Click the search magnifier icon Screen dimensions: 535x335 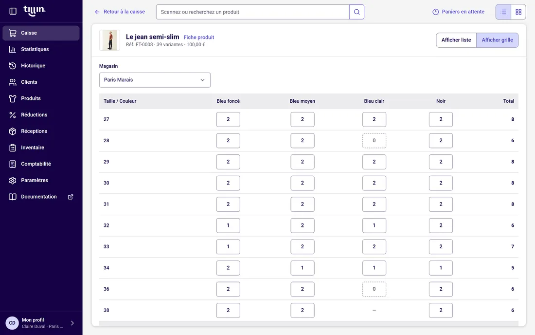click(x=357, y=12)
